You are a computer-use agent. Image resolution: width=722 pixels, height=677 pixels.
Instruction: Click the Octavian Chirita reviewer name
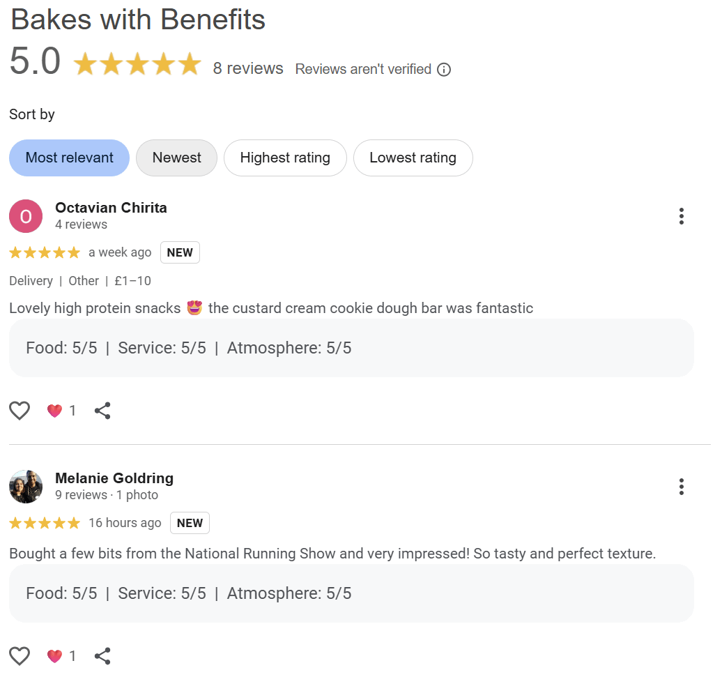[x=111, y=208]
